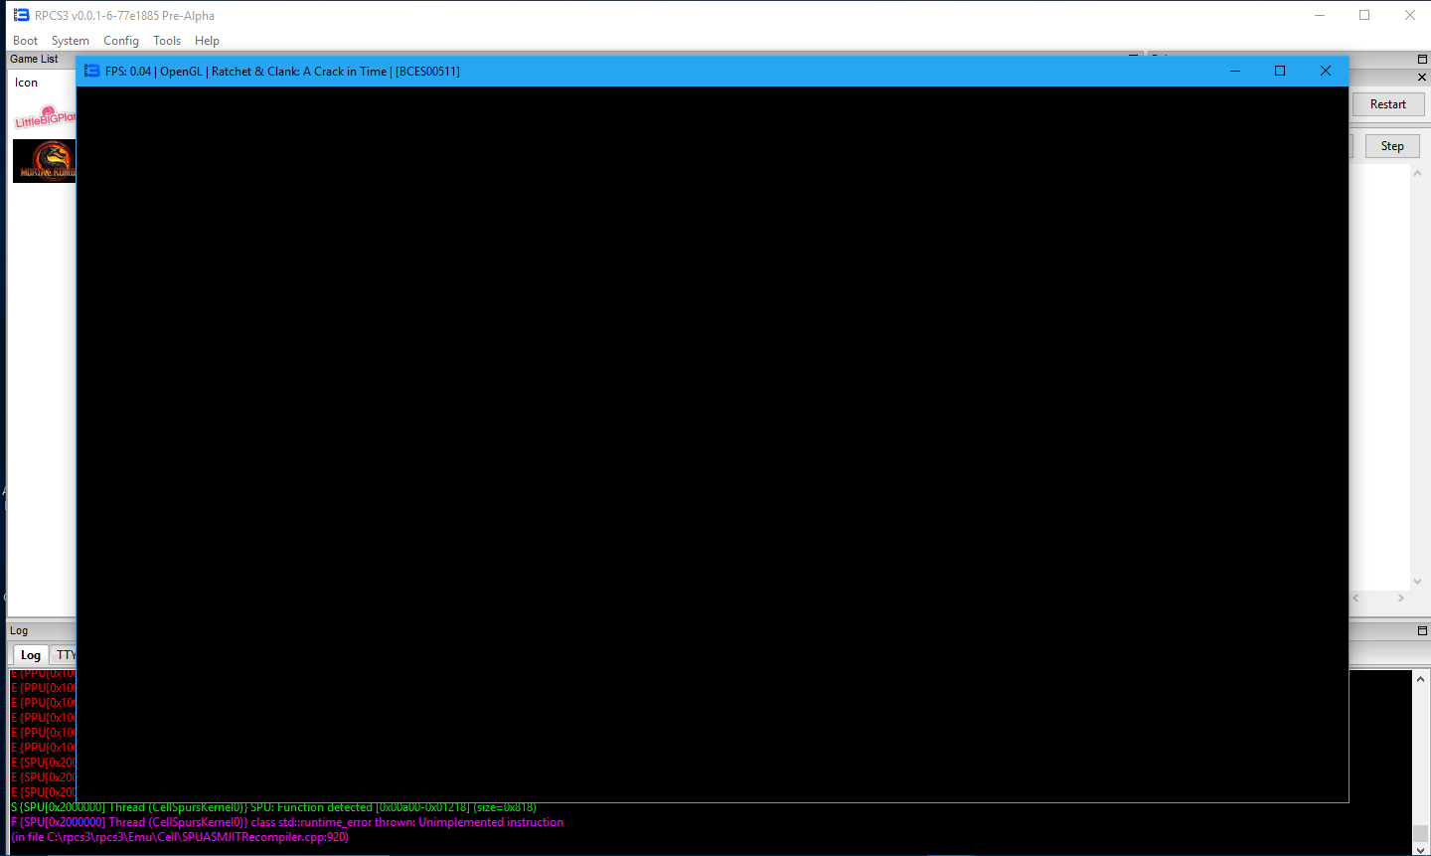This screenshot has width=1431, height=856.
Task: Open the Help menu
Action: click(207, 41)
